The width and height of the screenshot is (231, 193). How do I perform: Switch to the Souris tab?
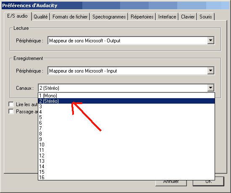coord(206,17)
